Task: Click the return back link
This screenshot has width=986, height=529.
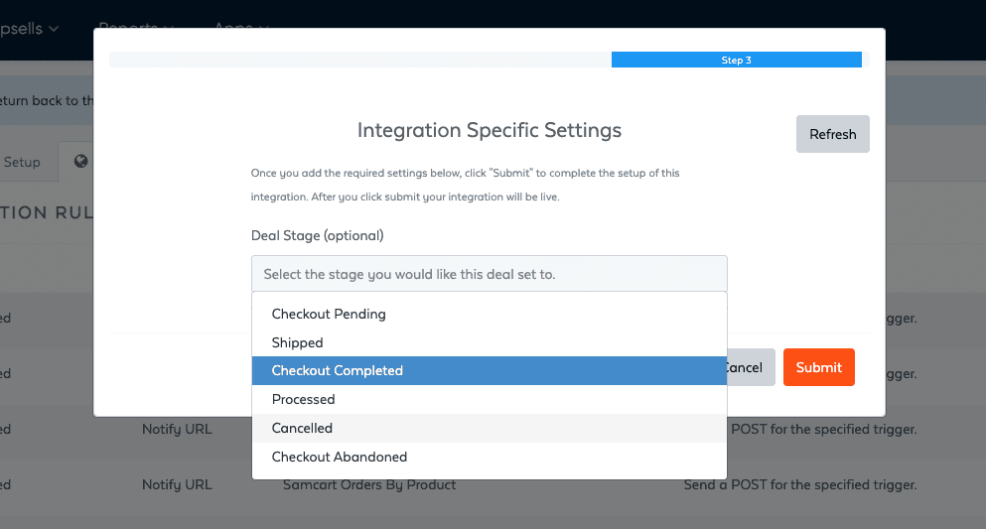Action: click(47, 100)
